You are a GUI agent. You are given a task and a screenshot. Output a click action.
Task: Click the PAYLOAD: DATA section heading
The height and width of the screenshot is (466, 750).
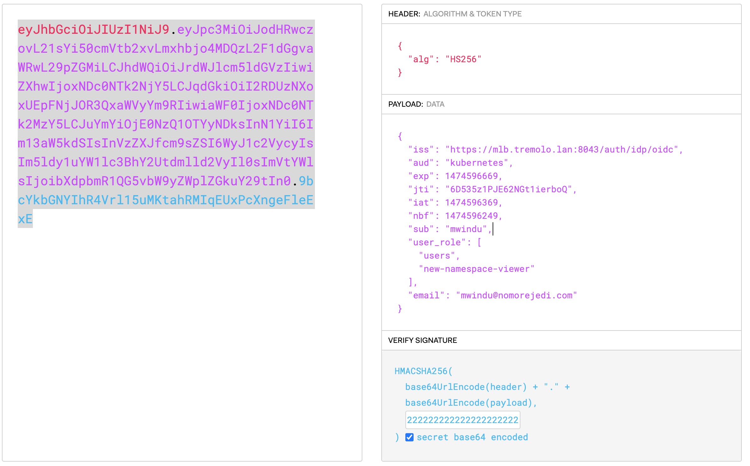pyautogui.click(x=416, y=104)
